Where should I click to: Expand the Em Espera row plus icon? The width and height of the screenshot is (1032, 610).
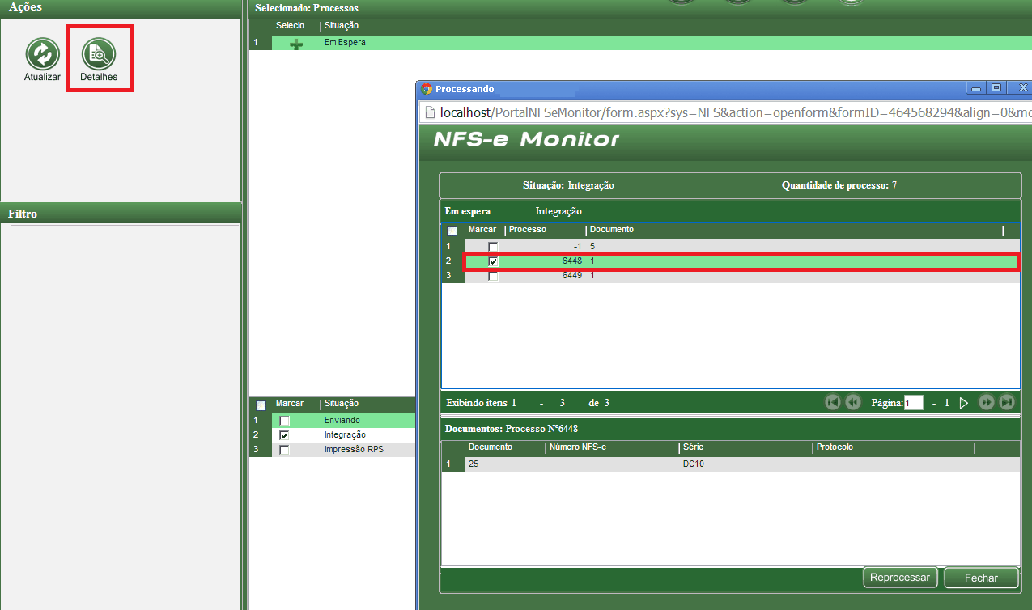296,44
